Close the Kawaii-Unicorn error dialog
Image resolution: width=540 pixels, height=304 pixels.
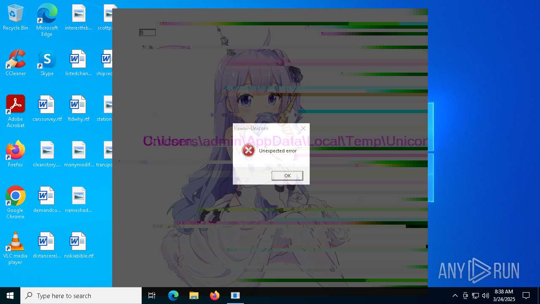coord(303,128)
